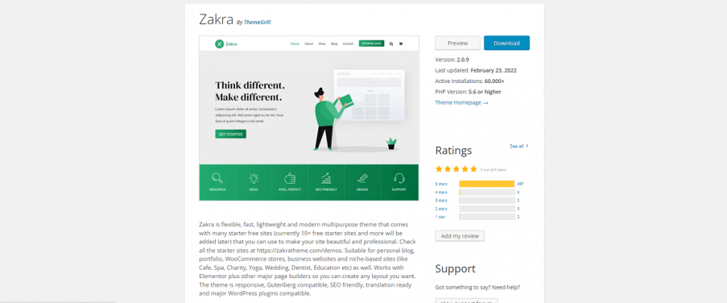Click the Zakra page title
Image resolution: width=727 pixels, height=303 pixels.
tap(216, 19)
